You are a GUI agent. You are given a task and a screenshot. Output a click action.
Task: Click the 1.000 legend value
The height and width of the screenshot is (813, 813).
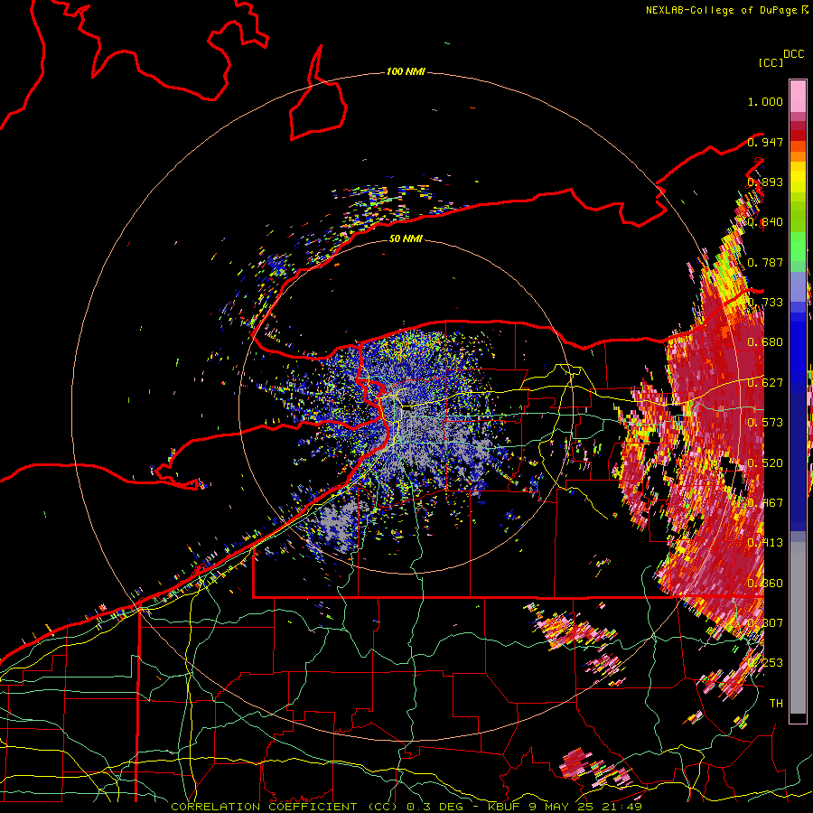765,101
